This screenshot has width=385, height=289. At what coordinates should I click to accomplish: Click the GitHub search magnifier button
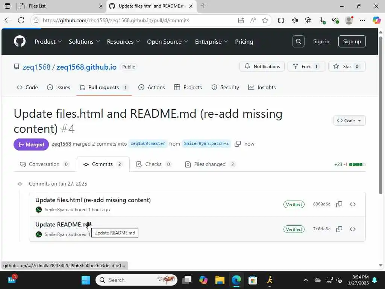298,41
